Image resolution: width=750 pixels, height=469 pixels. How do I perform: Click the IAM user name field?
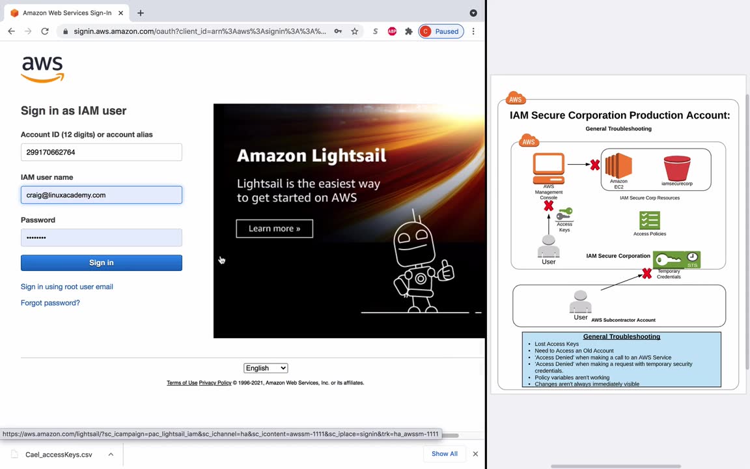(x=102, y=195)
